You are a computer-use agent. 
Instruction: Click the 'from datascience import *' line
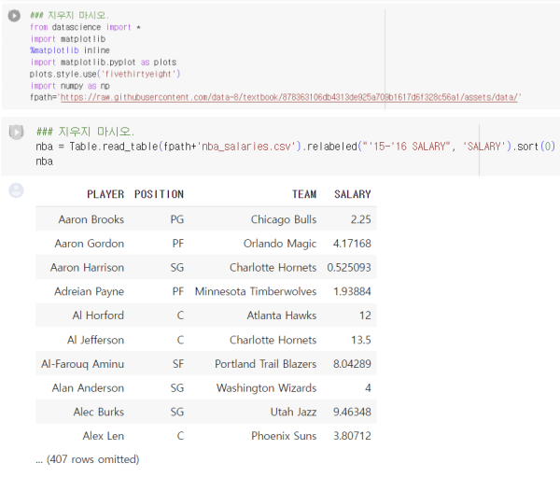pos(85,27)
